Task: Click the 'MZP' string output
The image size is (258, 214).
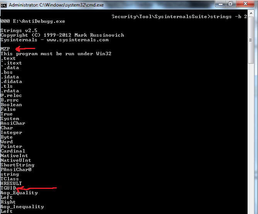Action: pyautogui.click(x=5, y=49)
